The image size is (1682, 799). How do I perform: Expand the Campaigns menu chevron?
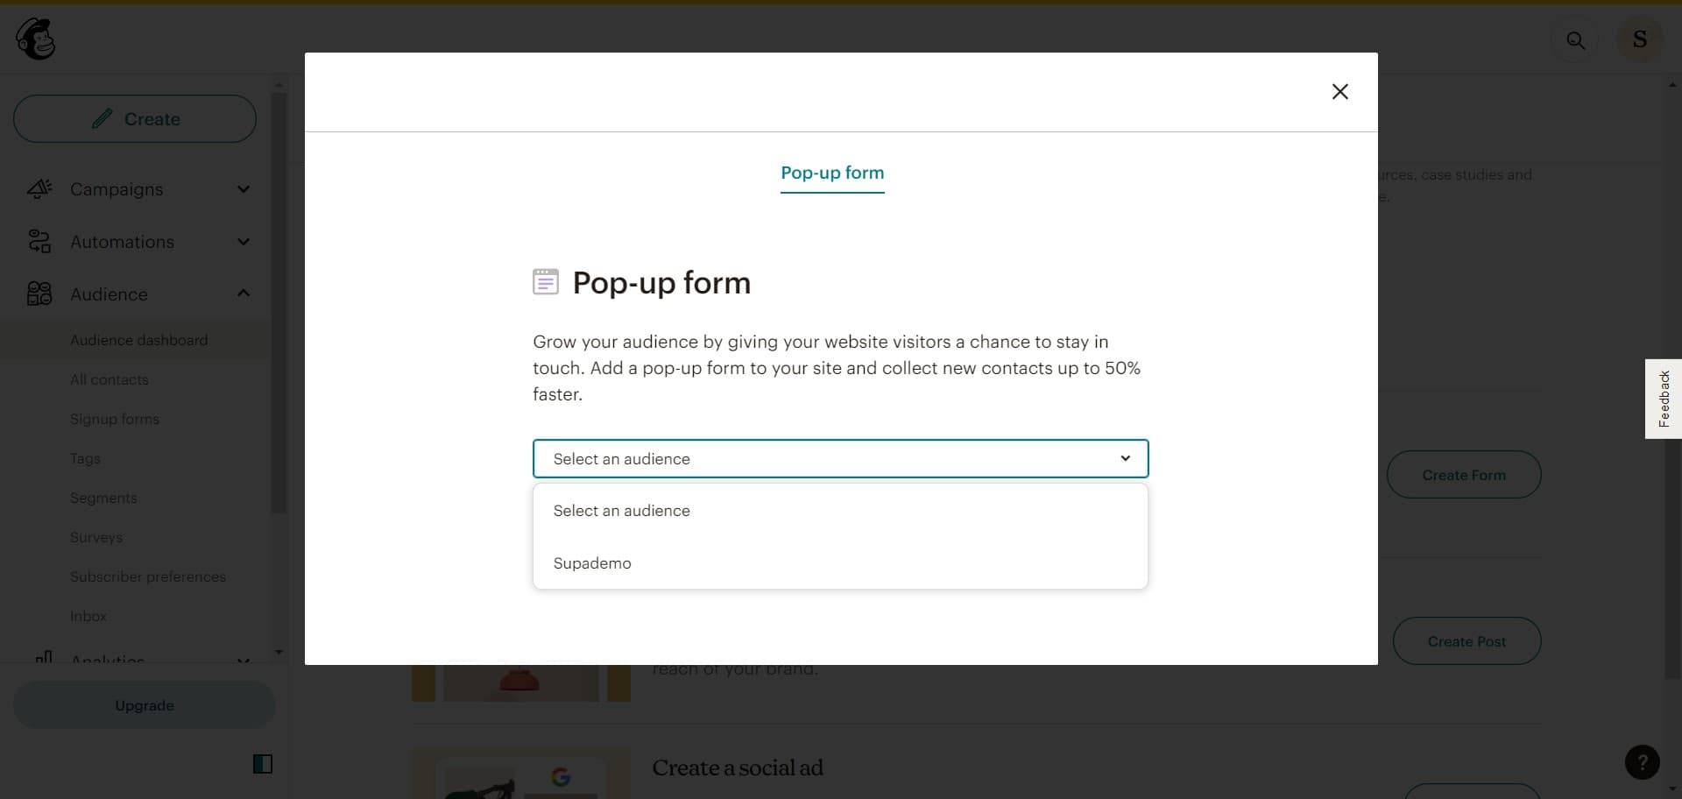(244, 189)
